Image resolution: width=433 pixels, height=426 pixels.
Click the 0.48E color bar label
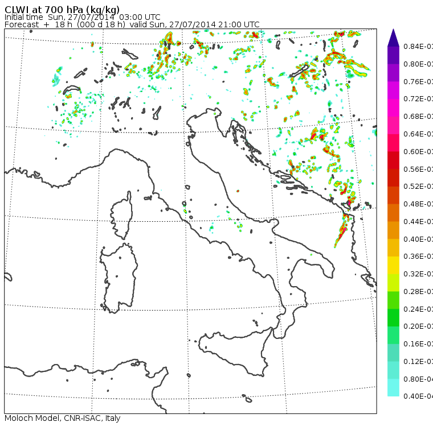pyautogui.click(x=418, y=204)
